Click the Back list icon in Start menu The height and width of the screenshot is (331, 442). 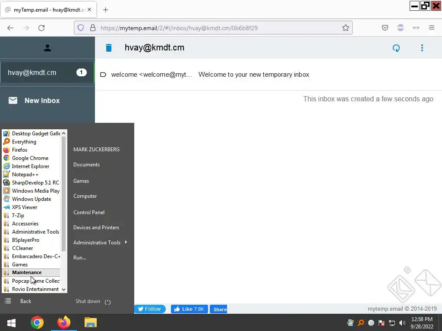8,301
